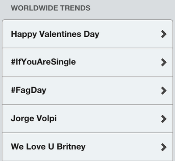Click the chevron next to Jorge Volpi

tap(164, 119)
